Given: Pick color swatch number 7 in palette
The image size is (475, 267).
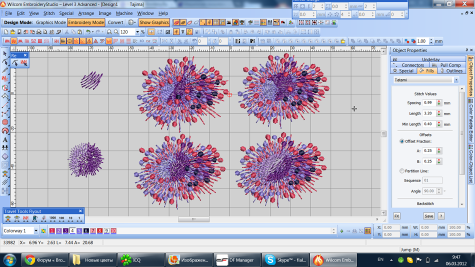Looking at the screenshot, I should 93,231.
